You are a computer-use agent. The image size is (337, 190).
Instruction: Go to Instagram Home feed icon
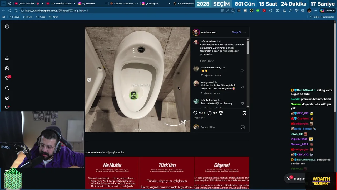pos(7,59)
